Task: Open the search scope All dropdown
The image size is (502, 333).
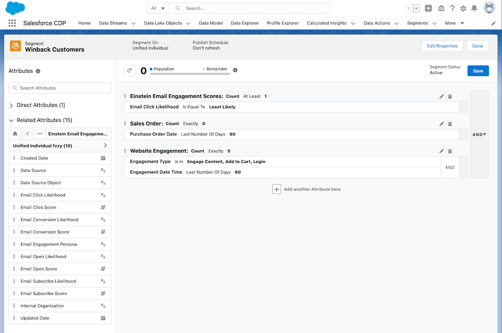Action: pos(158,9)
